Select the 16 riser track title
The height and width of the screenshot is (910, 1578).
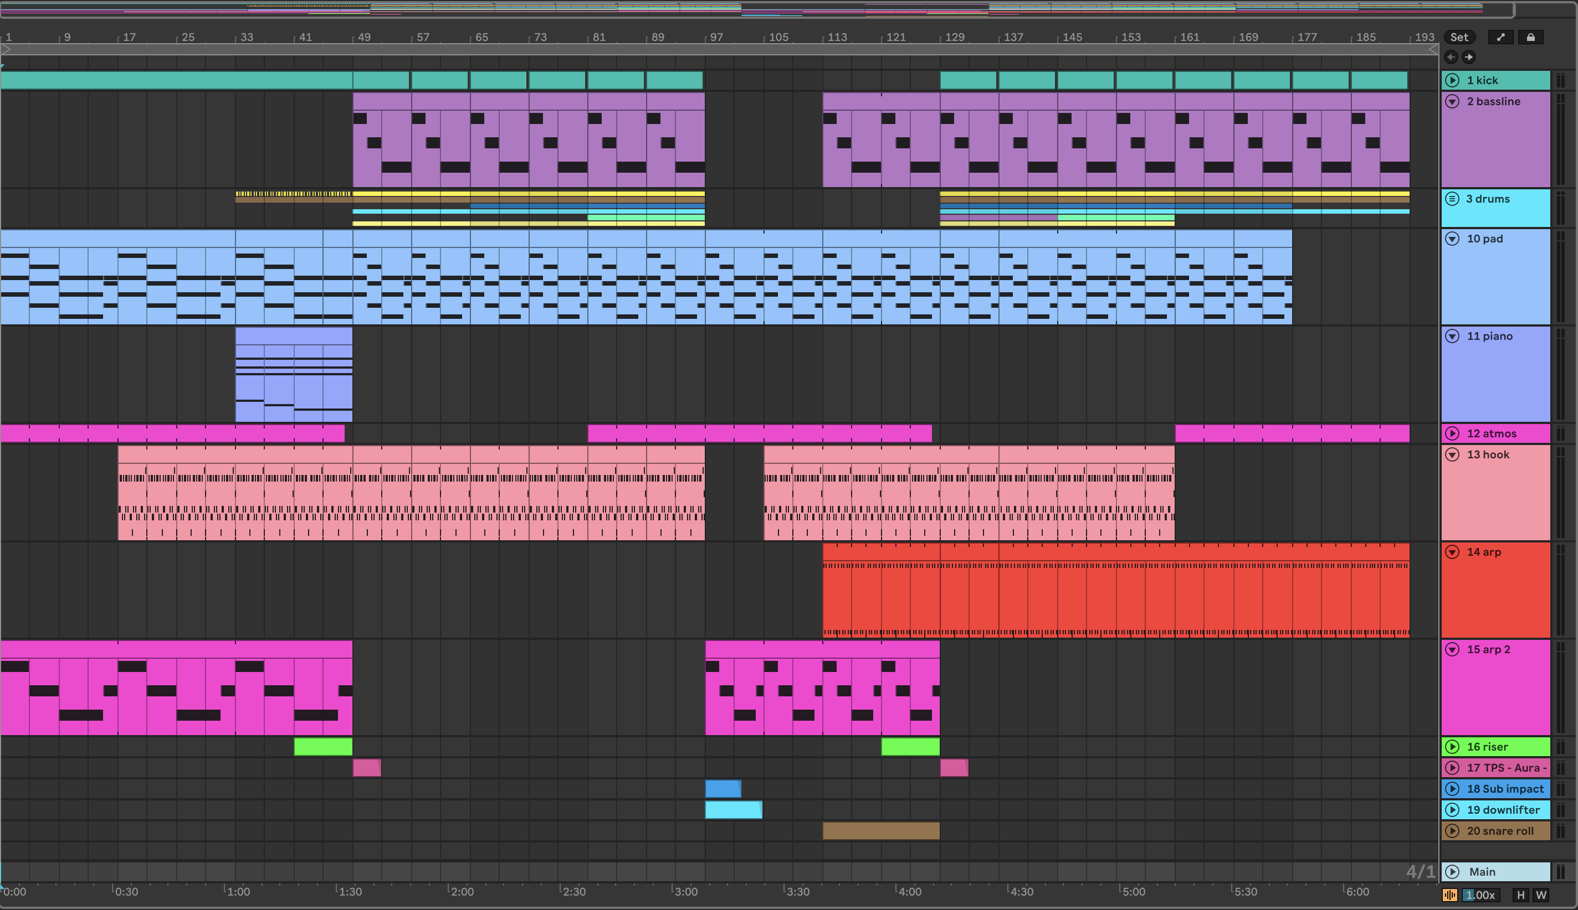(x=1487, y=747)
